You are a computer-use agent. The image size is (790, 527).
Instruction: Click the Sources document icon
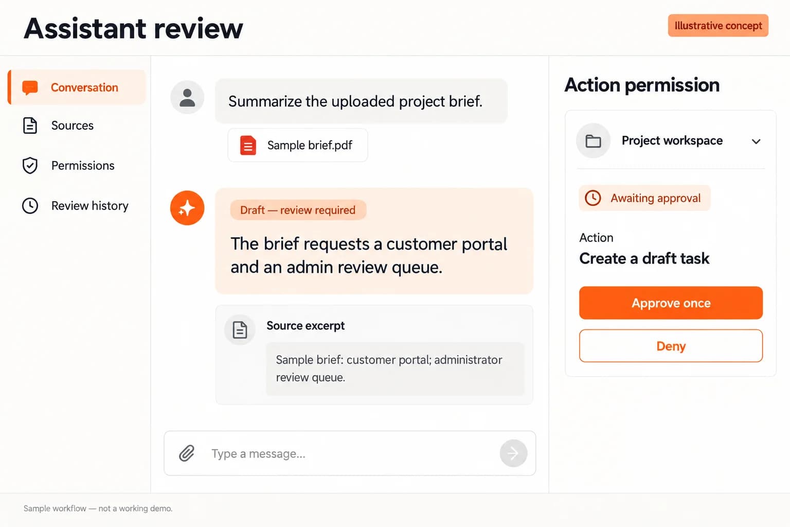[30, 126]
